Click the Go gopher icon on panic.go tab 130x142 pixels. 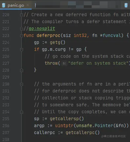click(x=4, y=5)
